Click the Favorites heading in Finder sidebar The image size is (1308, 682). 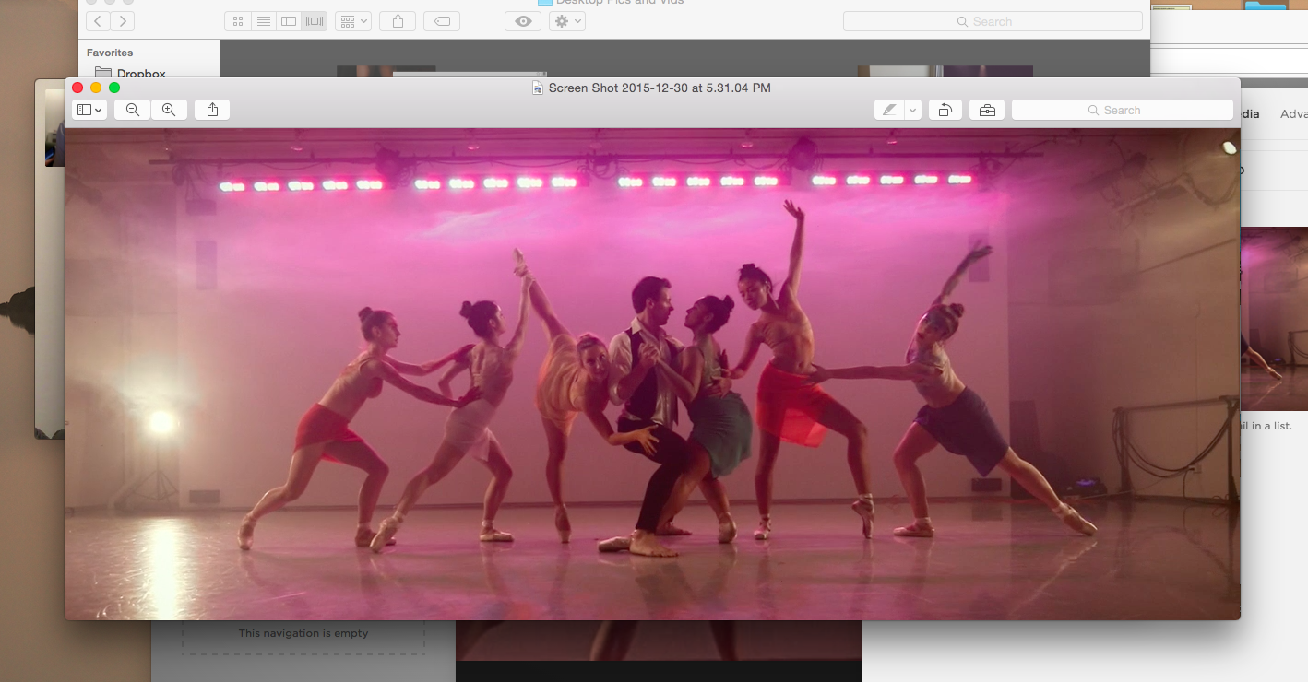[110, 53]
